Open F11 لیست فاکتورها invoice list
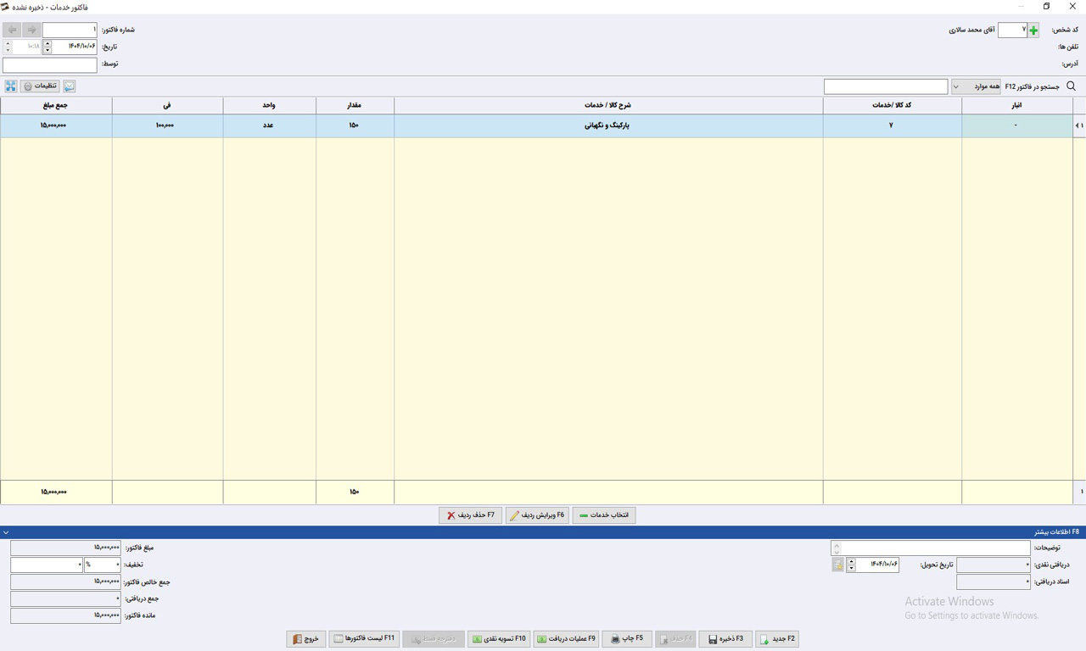This screenshot has width=1086, height=651. pos(364,638)
